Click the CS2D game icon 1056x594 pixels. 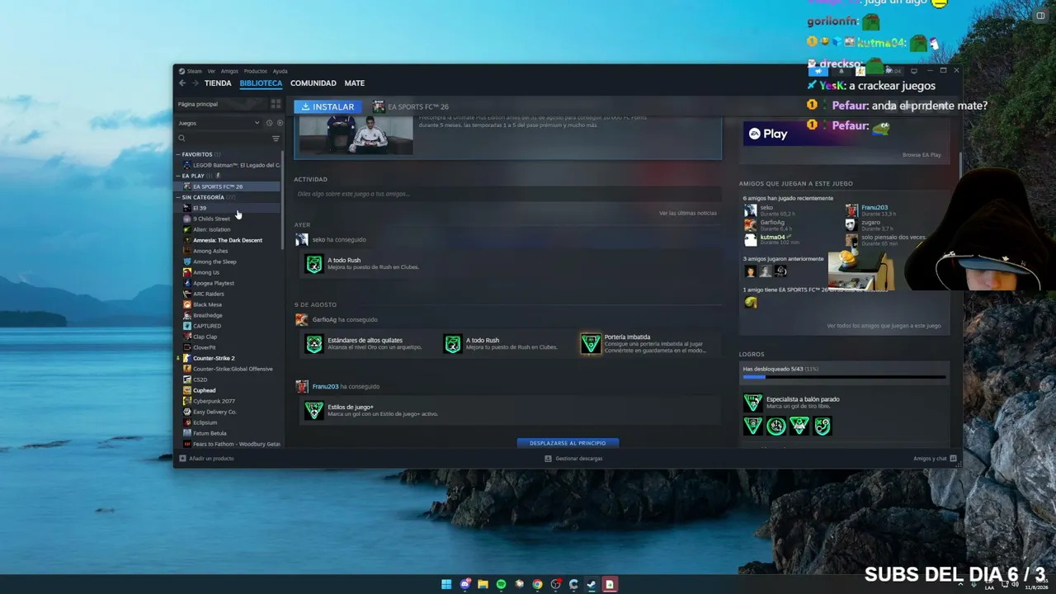click(187, 379)
